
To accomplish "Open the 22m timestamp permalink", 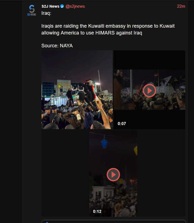I will (181, 6).
